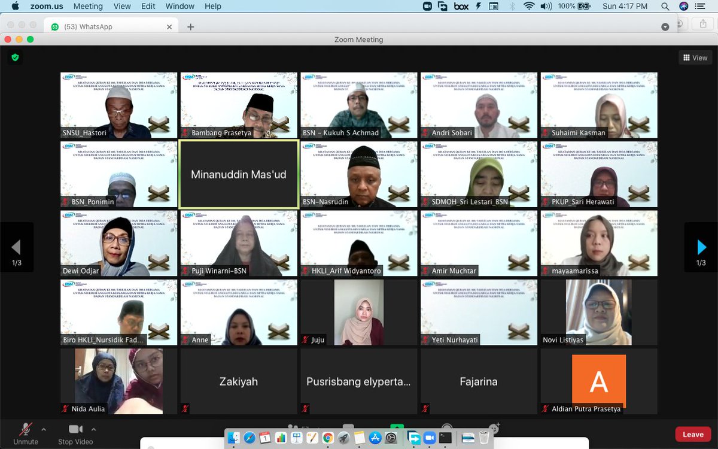Open Notes from the Dock
The width and height of the screenshot is (718, 449).
(359, 438)
